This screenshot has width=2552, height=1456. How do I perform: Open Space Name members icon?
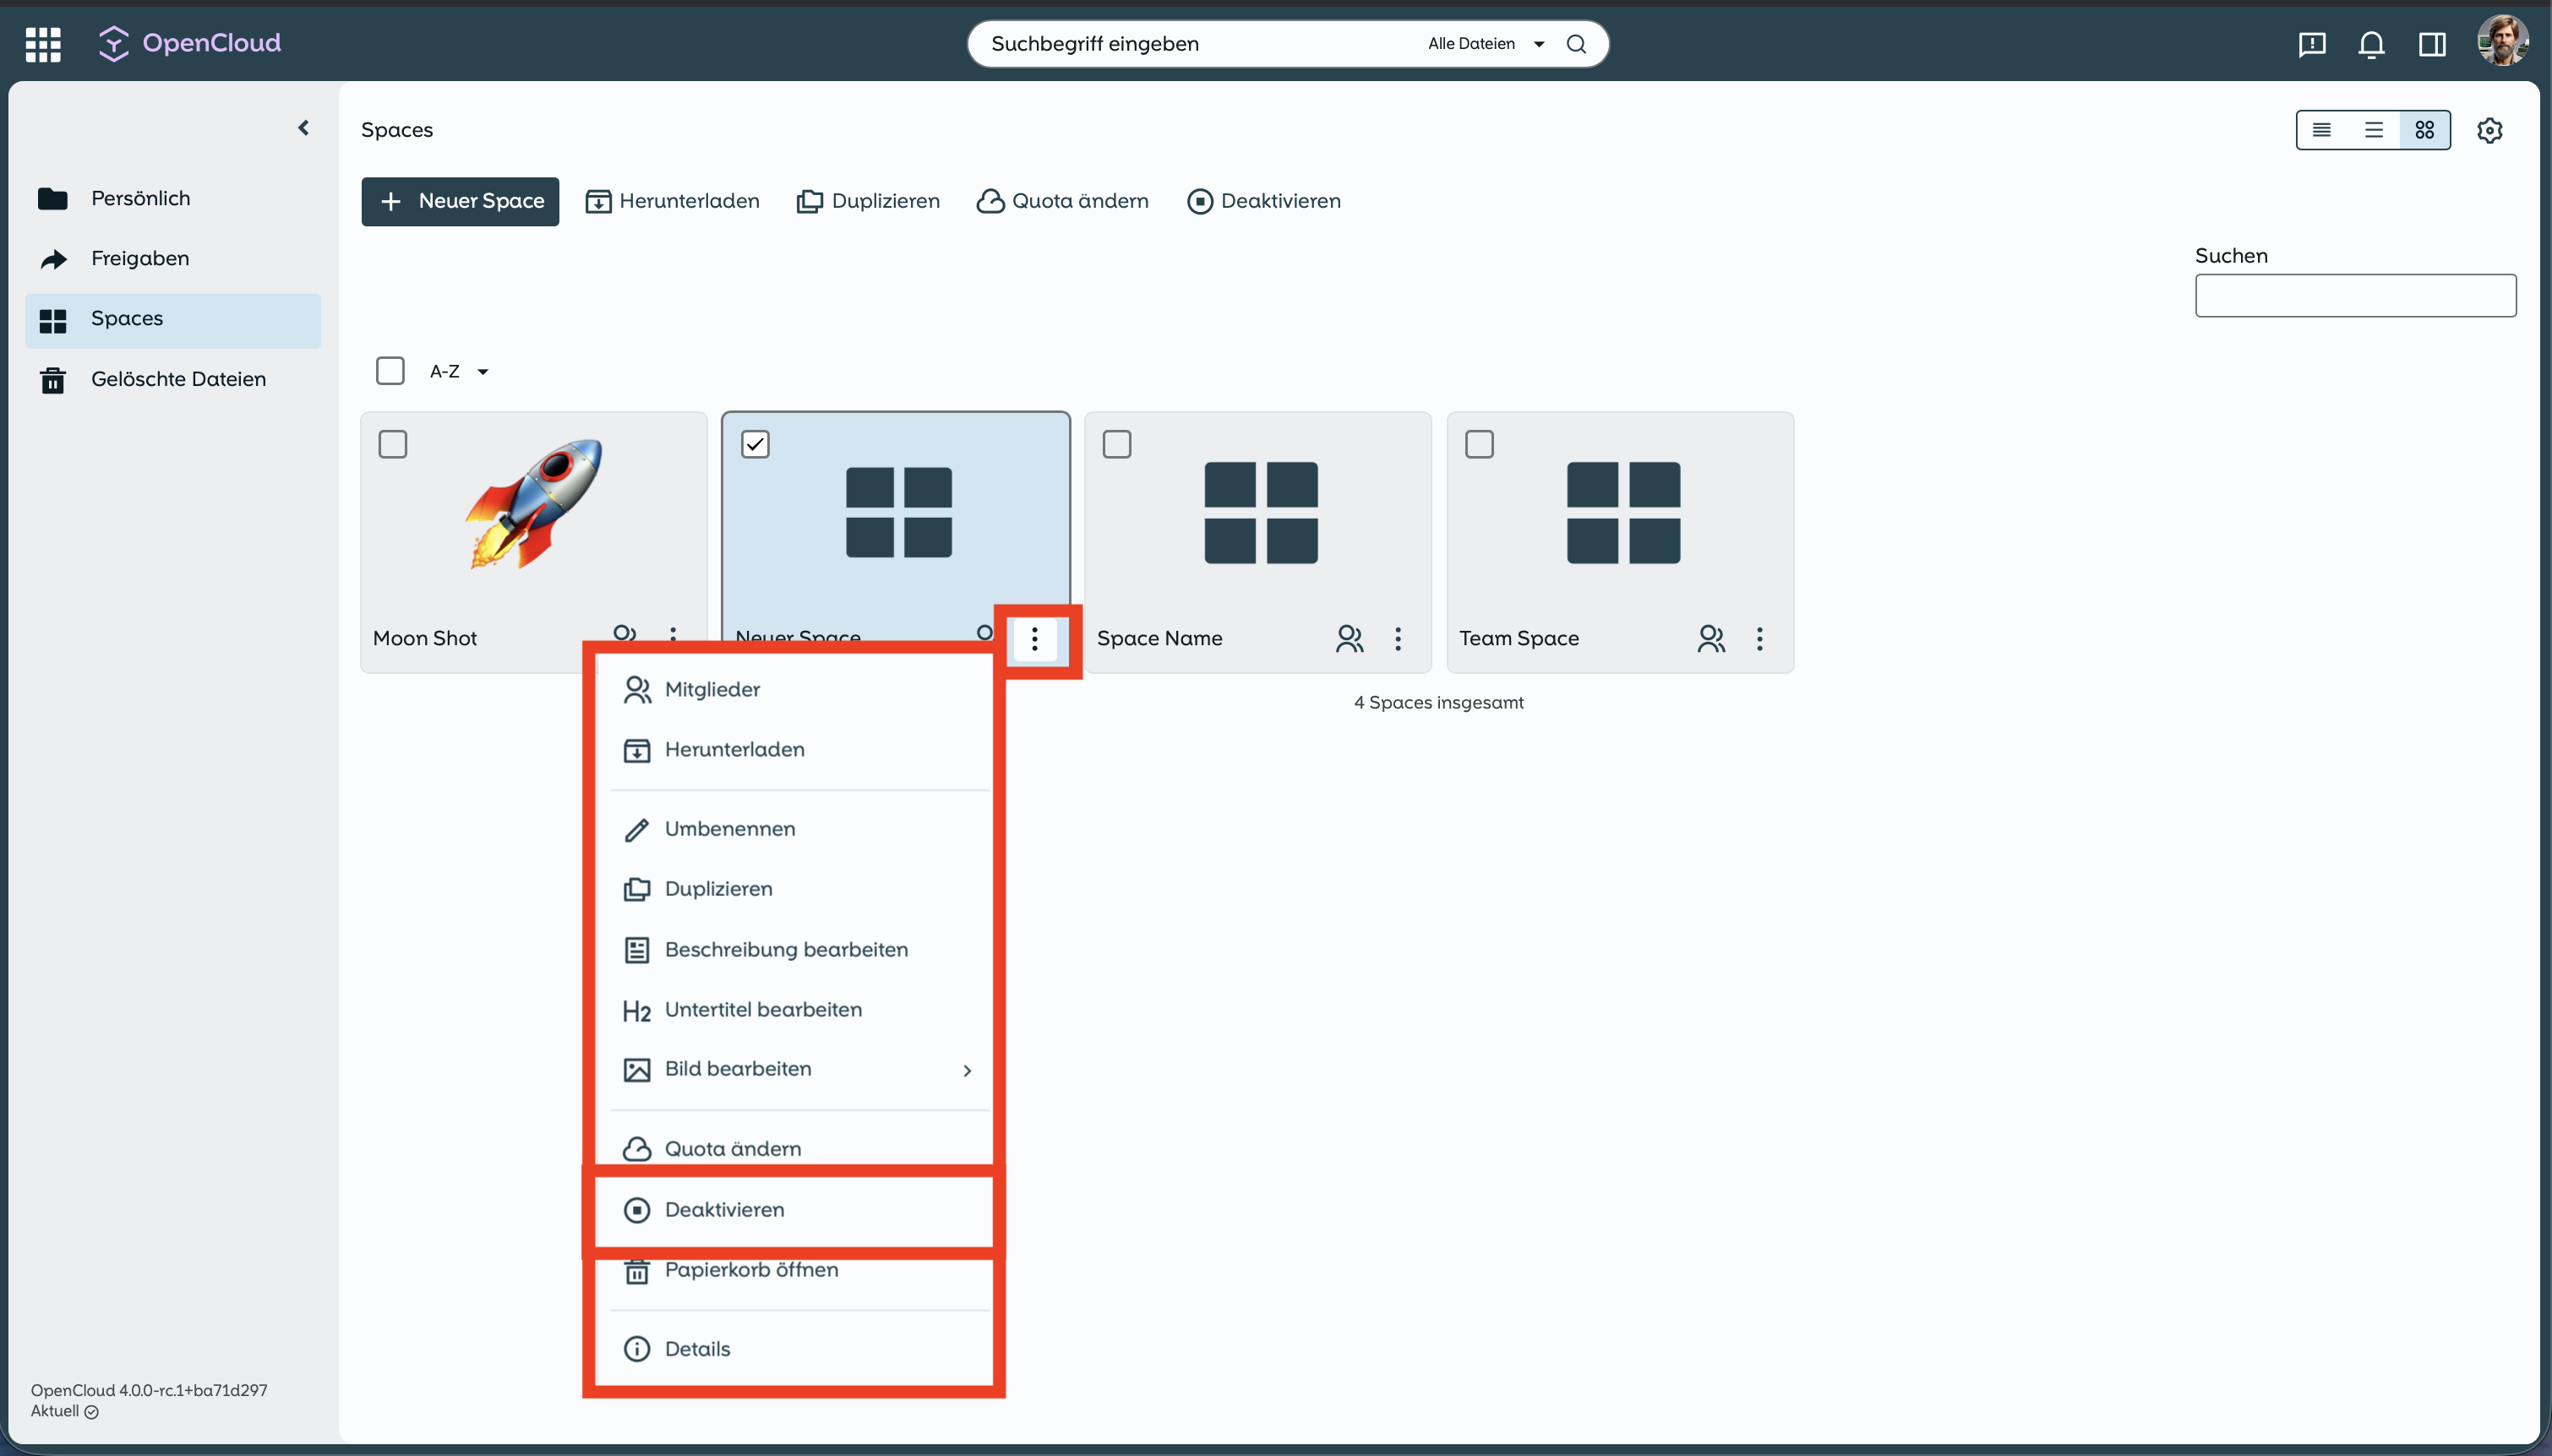coord(1349,638)
